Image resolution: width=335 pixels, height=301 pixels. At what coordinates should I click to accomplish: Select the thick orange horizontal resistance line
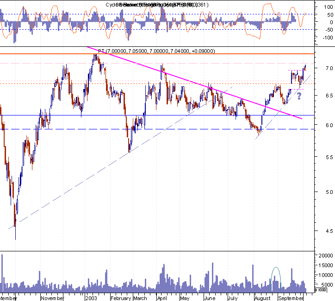tap(157, 54)
